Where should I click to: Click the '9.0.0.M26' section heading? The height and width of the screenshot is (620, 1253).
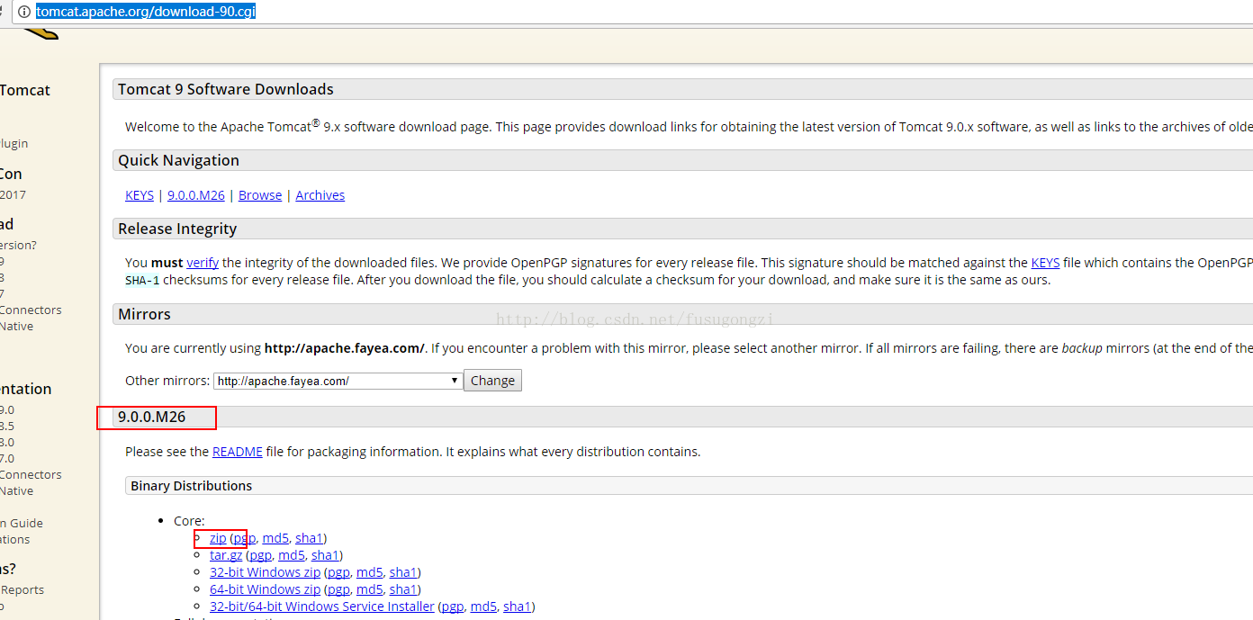151,417
